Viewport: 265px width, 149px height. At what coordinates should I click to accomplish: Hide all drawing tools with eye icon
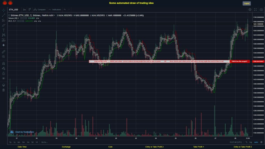point(4,78)
